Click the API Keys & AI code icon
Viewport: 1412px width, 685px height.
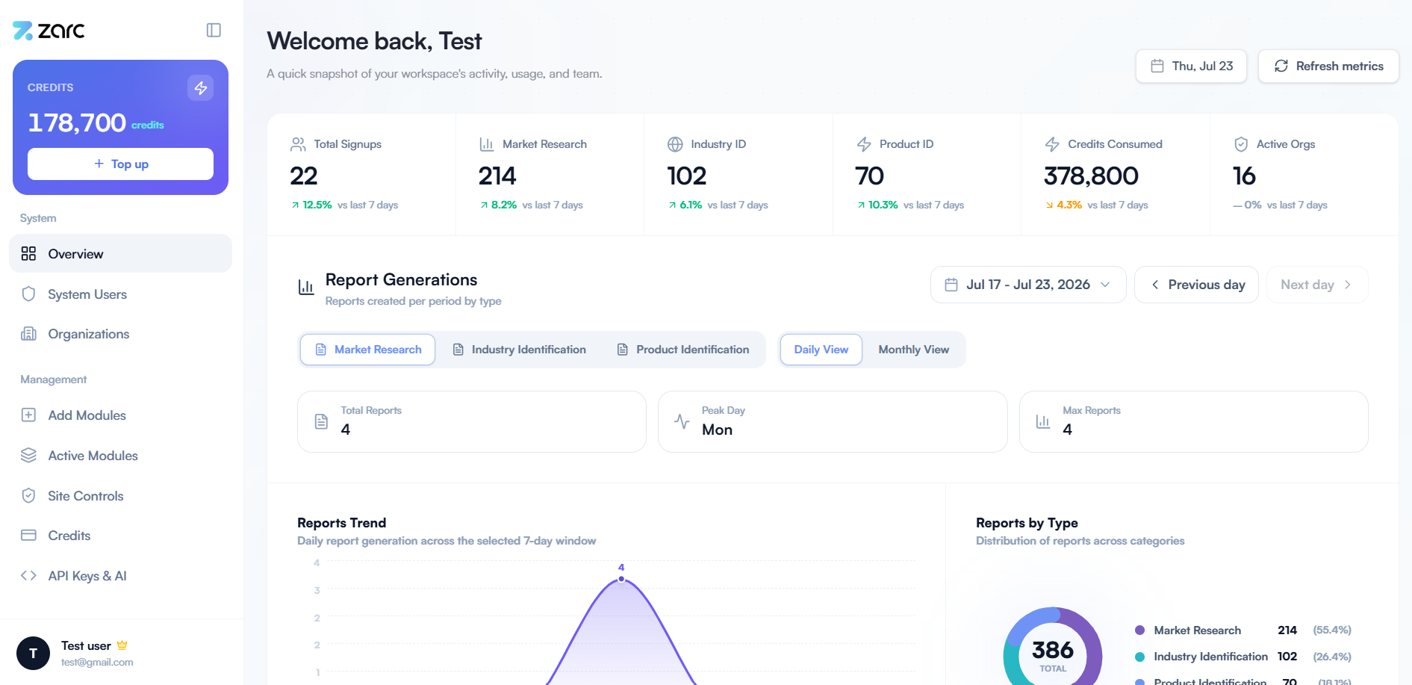[28, 575]
